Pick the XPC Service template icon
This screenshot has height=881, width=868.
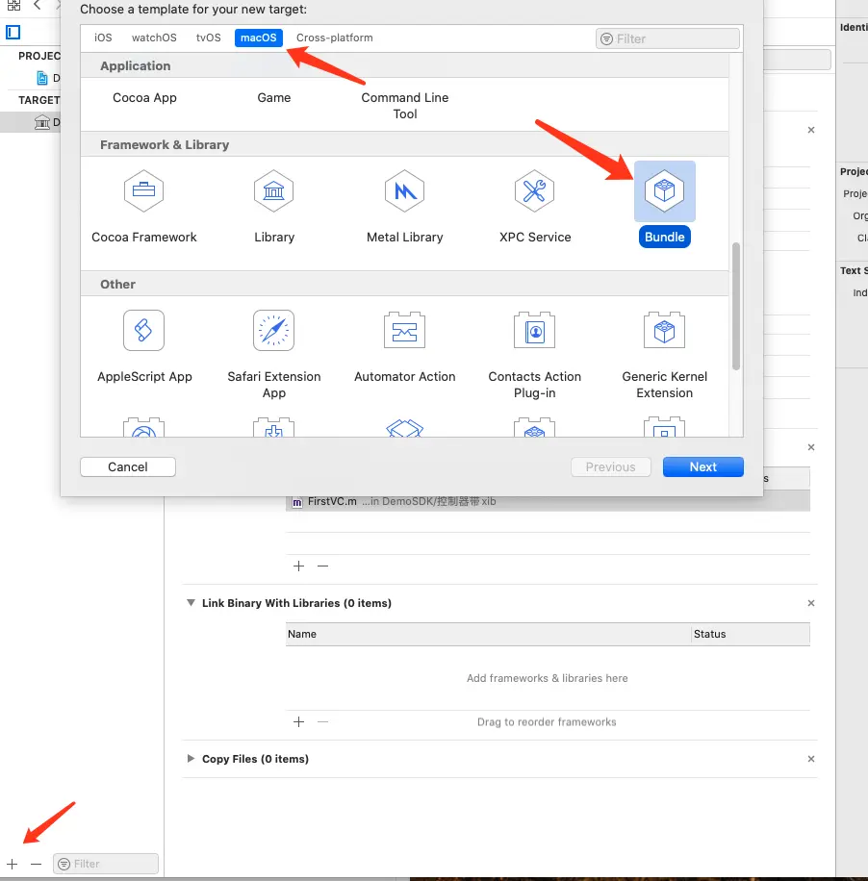[x=534, y=191]
